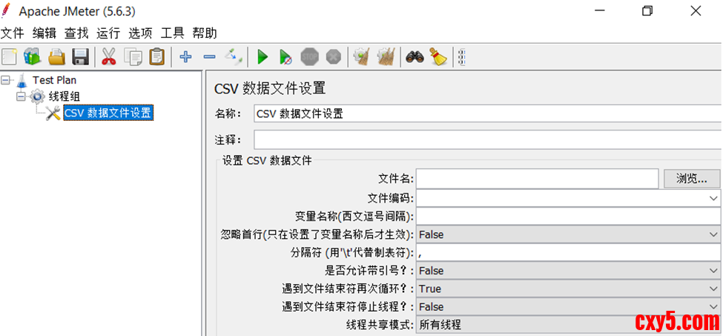Clear results with single broom-gear icon
Image resolution: width=723 pixels, height=336 pixels.
pyautogui.click(x=360, y=57)
